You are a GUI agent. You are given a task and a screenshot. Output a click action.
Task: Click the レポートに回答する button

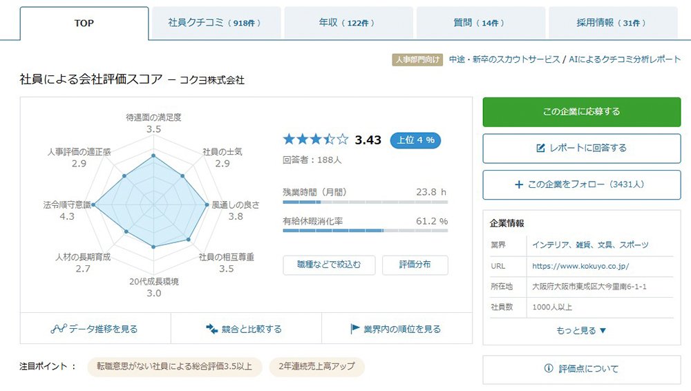click(x=582, y=148)
